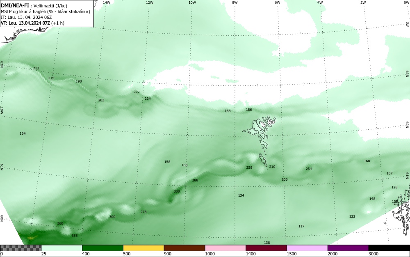
Task: Click the map value 258
Action: [249, 168]
